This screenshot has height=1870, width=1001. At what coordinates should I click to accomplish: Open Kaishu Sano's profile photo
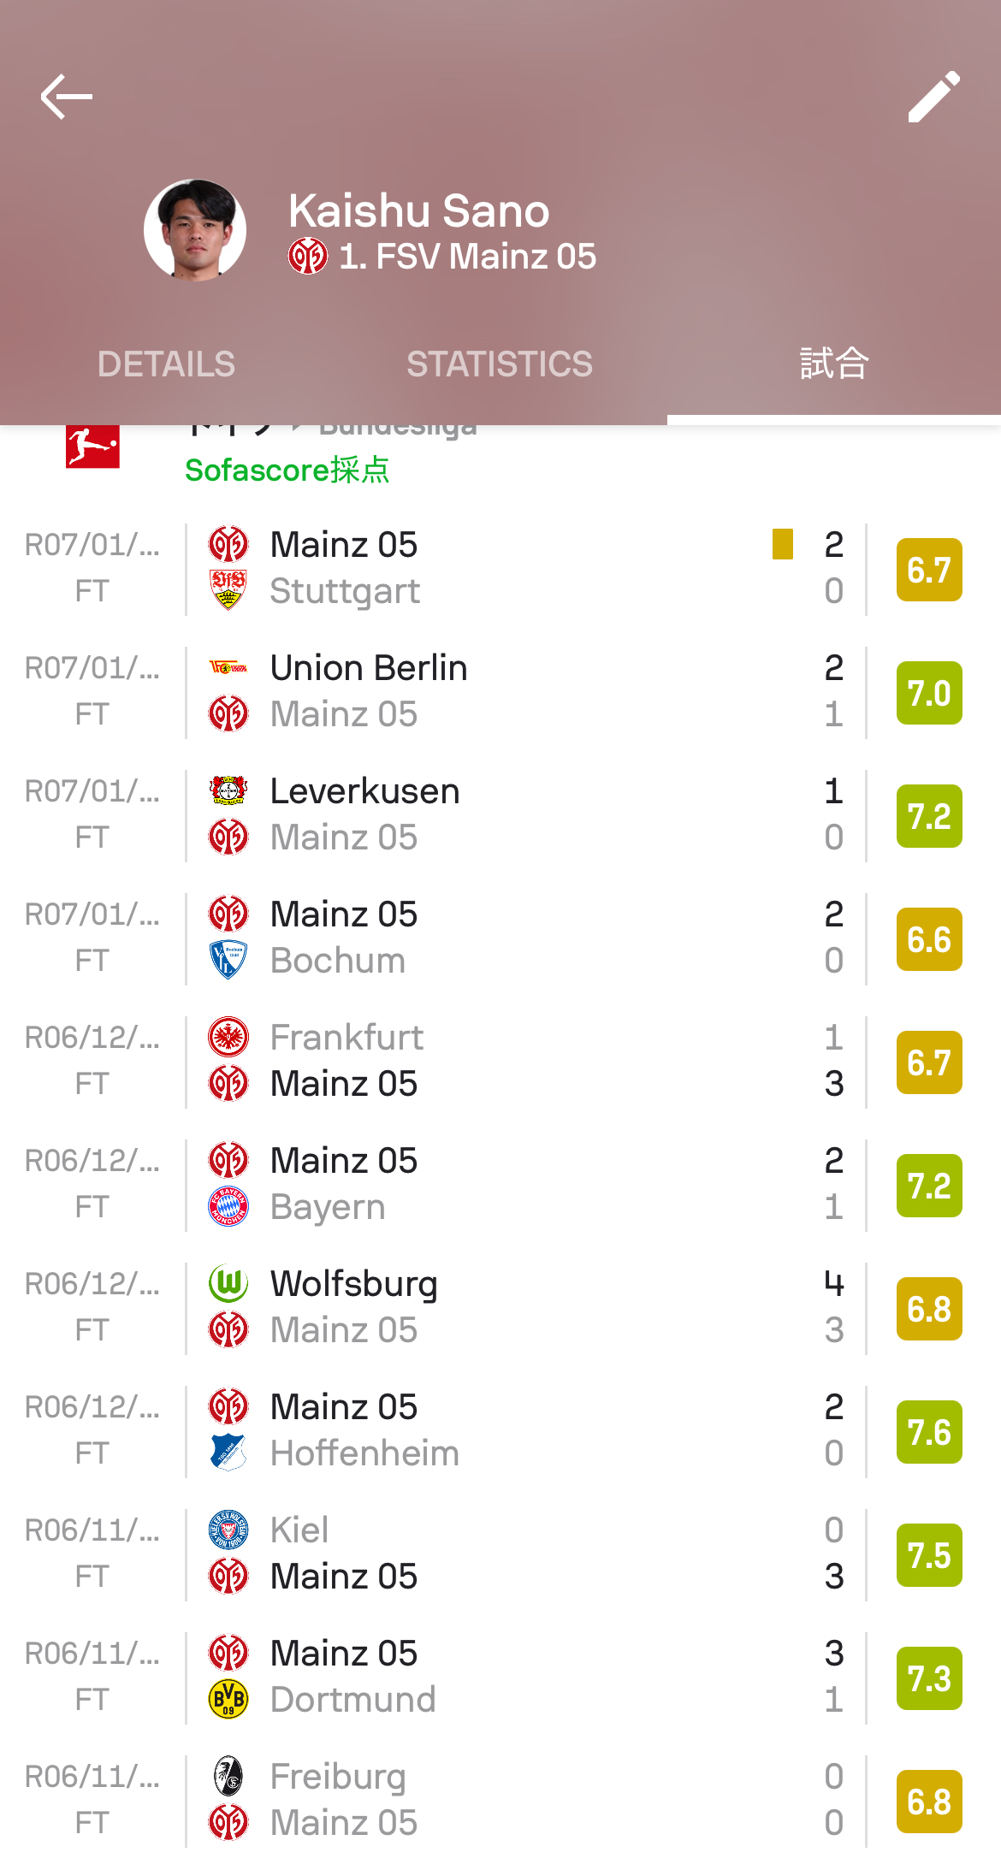[x=195, y=229]
